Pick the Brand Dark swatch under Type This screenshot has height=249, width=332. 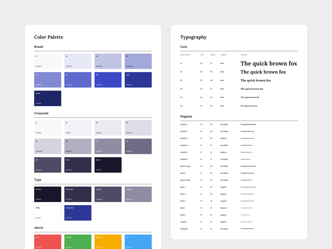point(78,213)
